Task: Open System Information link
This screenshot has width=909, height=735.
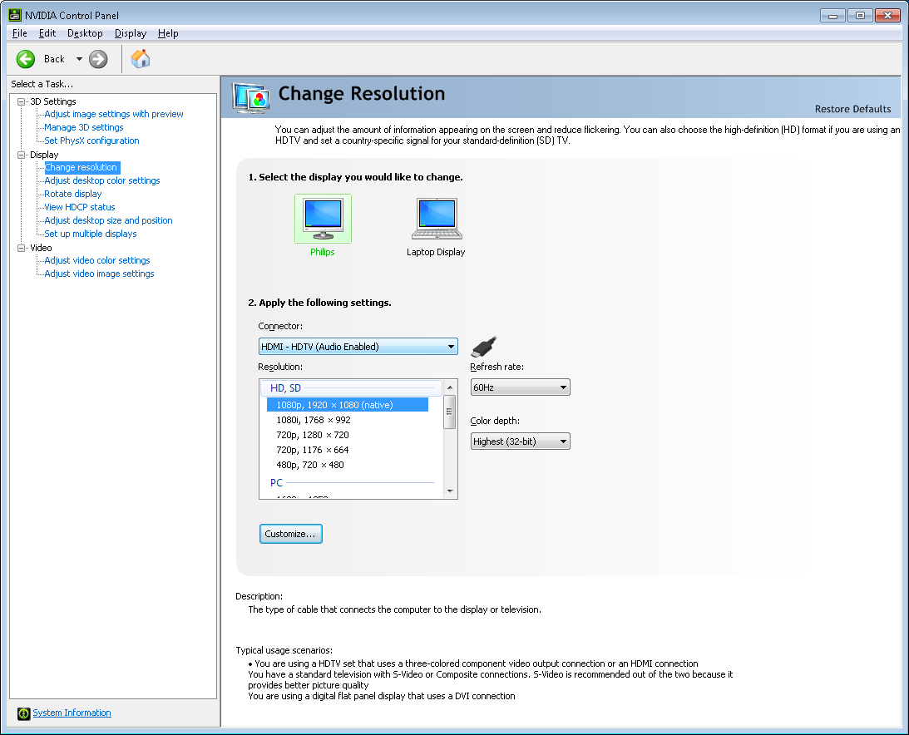Action: pyautogui.click(x=72, y=713)
